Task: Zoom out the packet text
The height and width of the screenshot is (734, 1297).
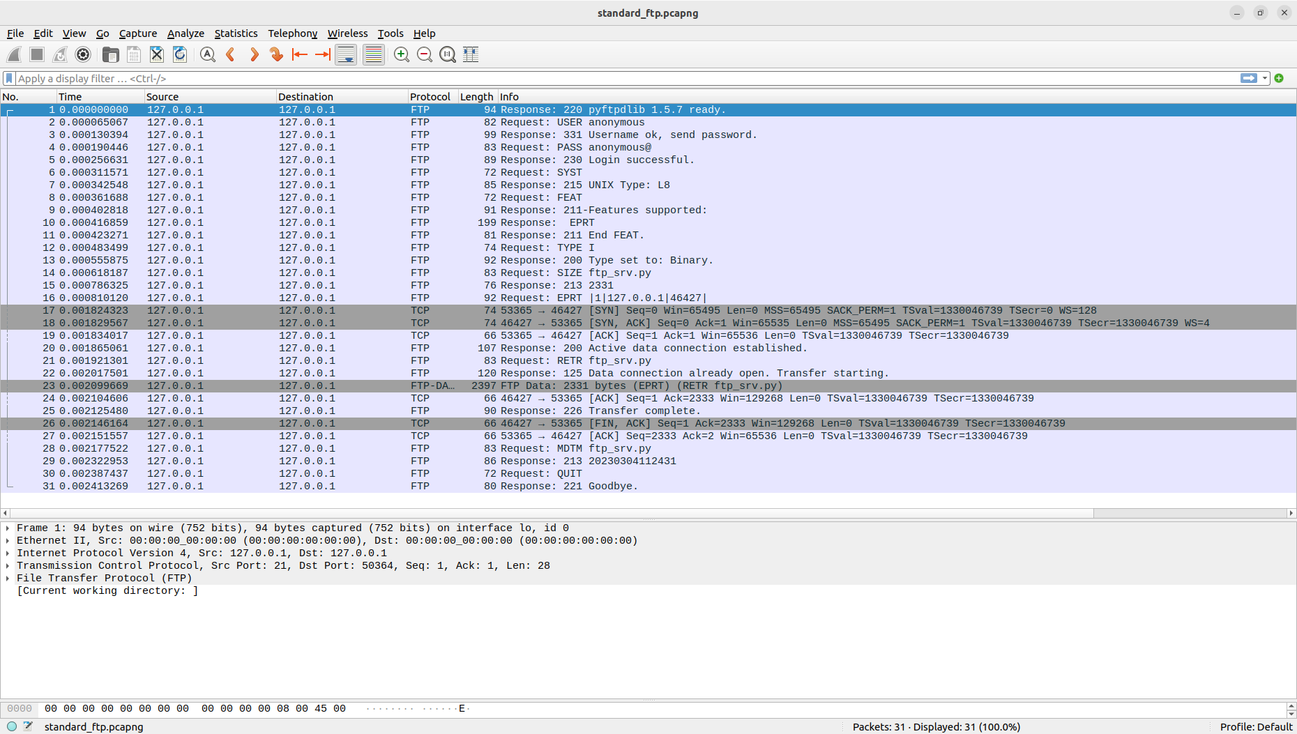Action: pos(424,54)
